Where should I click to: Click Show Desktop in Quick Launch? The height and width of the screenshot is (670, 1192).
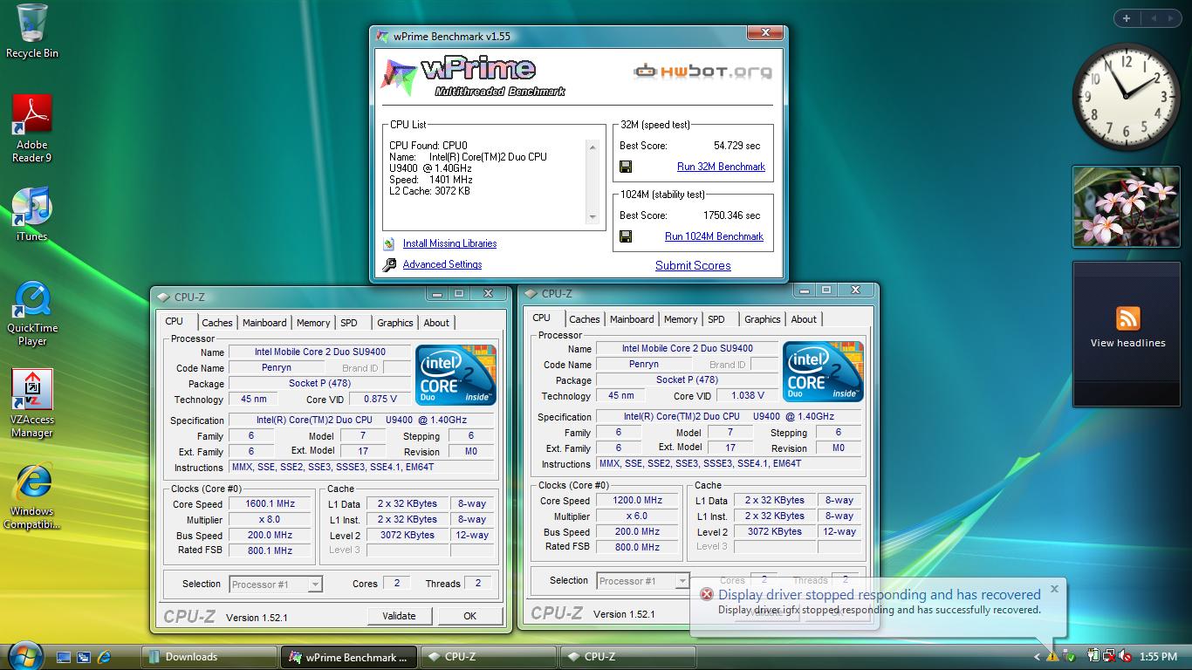tap(64, 657)
